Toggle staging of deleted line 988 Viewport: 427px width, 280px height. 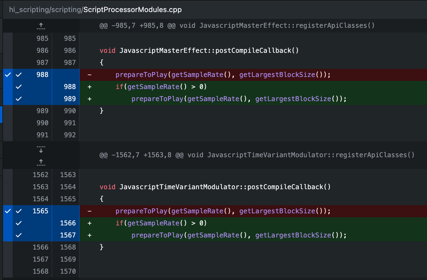coord(18,75)
